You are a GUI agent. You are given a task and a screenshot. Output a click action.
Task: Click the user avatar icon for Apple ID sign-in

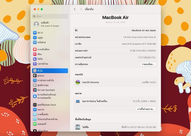pos(36,24)
